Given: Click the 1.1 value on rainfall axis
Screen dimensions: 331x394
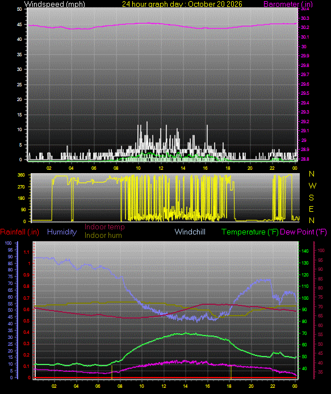Looking at the screenshot, I should (x=26, y=252).
